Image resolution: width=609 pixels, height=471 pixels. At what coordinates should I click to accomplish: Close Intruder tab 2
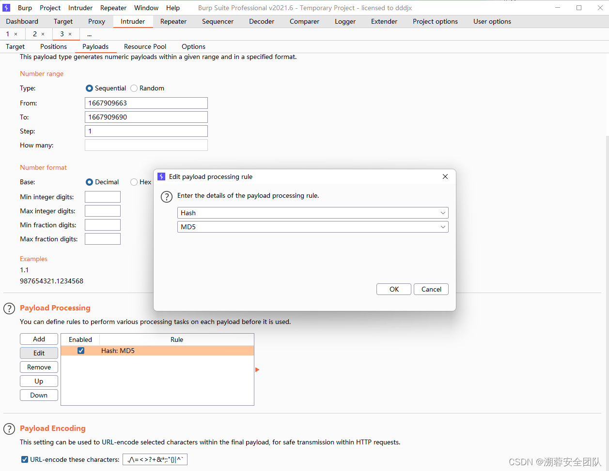click(43, 34)
